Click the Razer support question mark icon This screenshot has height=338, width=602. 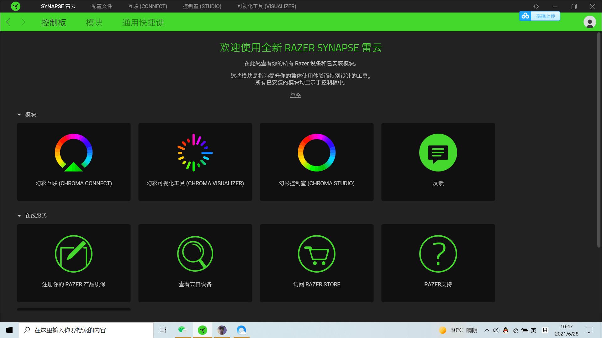pos(438,254)
